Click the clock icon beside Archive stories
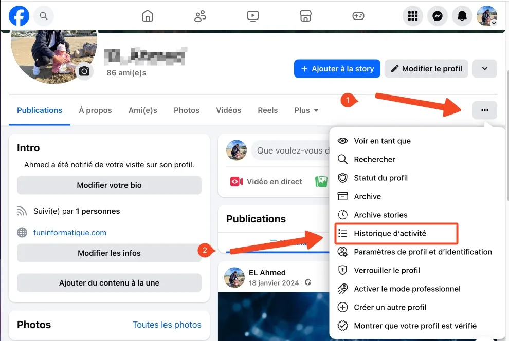This screenshot has height=341, width=509. (x=342, y=215)
